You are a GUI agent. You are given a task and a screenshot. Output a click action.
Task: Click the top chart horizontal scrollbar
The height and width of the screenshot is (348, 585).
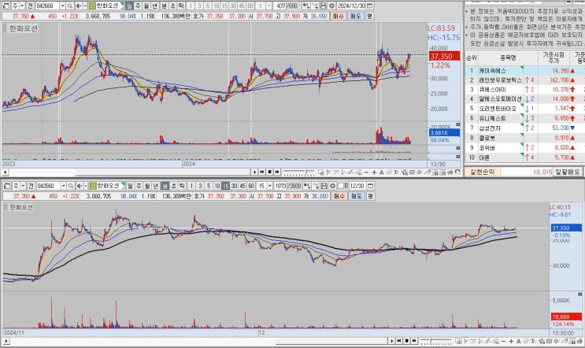(129, 172)
